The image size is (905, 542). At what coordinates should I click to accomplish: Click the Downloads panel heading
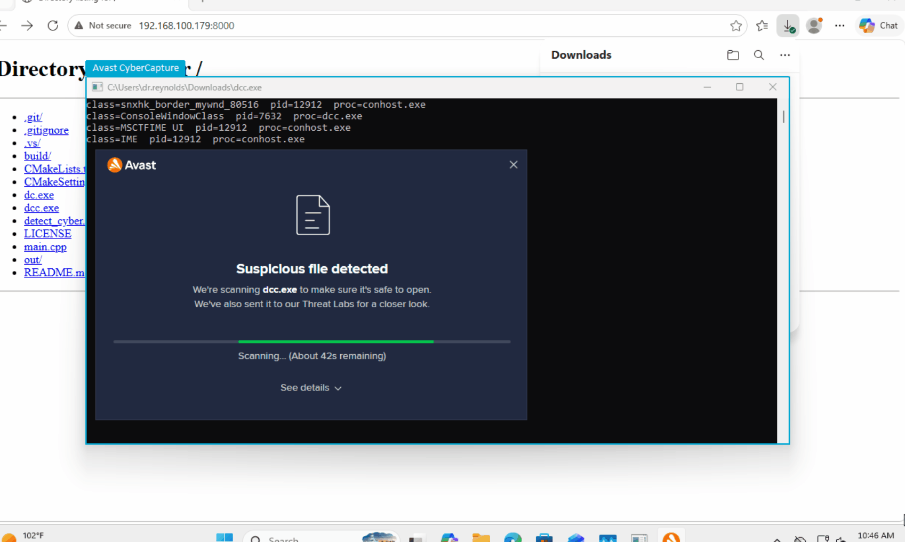tap(581, 55)
